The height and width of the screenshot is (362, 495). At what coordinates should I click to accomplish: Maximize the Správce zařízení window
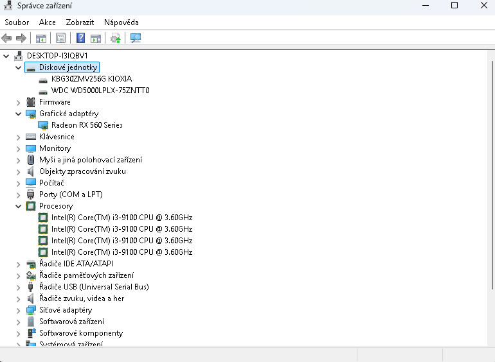pos(455,5)
